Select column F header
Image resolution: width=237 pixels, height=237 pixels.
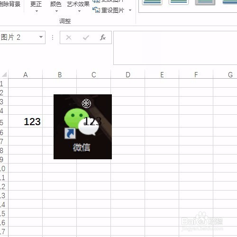coord(196,75)
